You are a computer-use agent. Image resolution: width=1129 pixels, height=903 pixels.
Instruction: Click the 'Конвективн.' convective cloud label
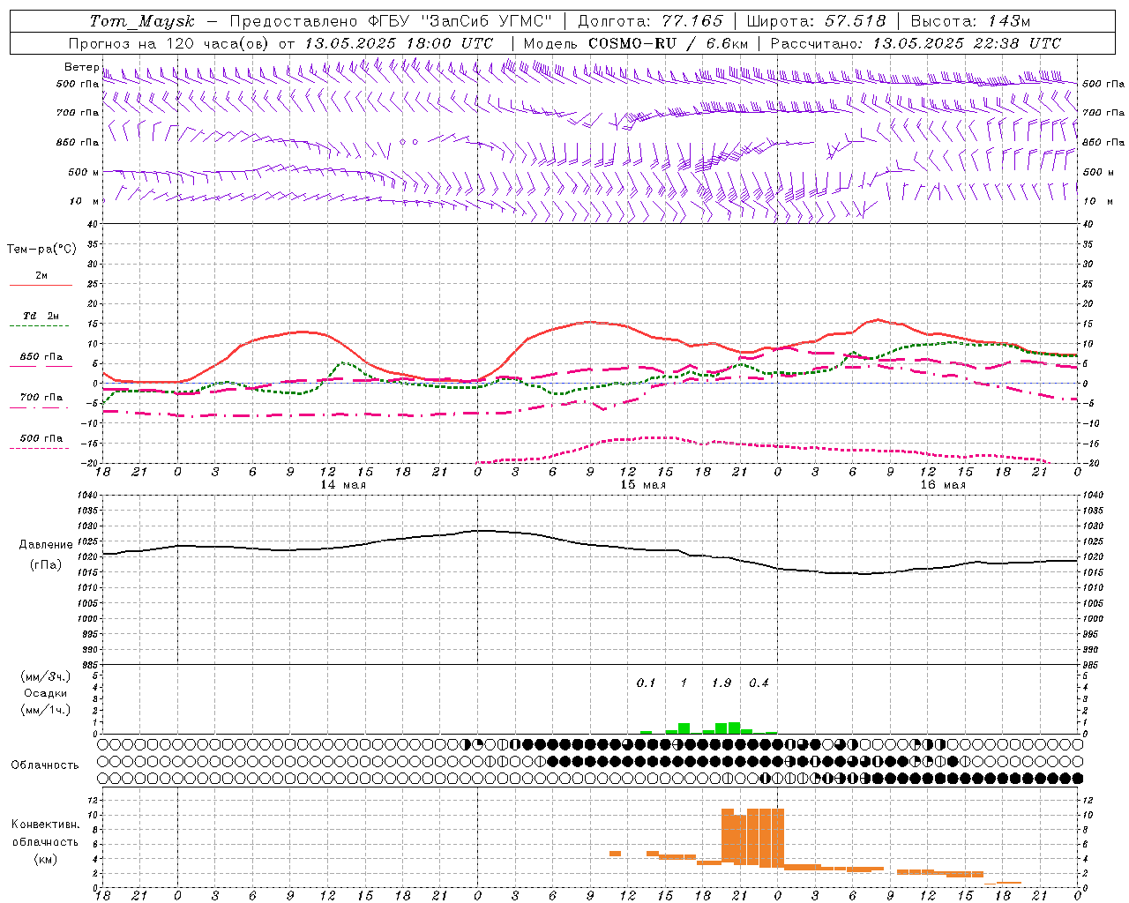coord(45,825)
